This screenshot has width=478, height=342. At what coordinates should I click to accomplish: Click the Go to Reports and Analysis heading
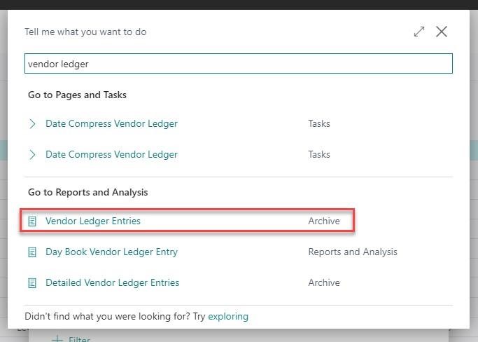pyautogui.click(x=87, y=192)
